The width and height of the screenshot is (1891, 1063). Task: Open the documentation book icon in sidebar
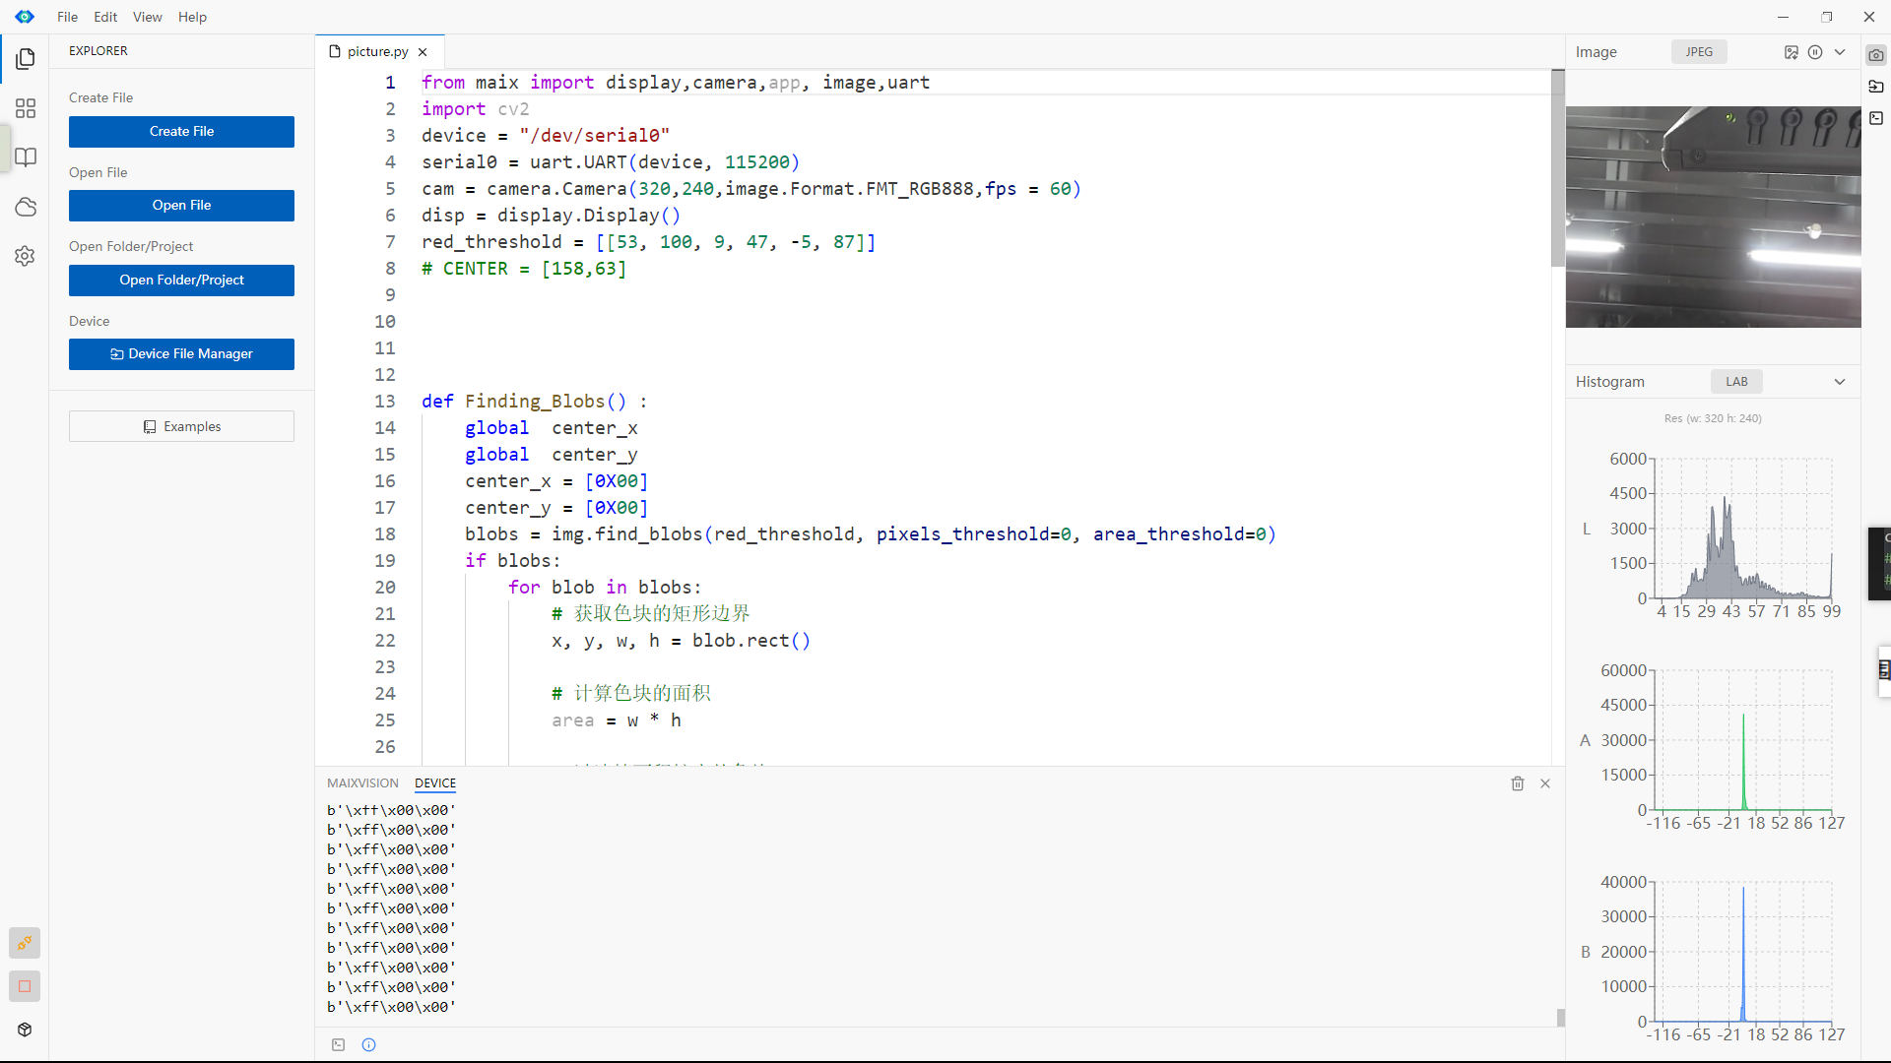tap(26, 157)
